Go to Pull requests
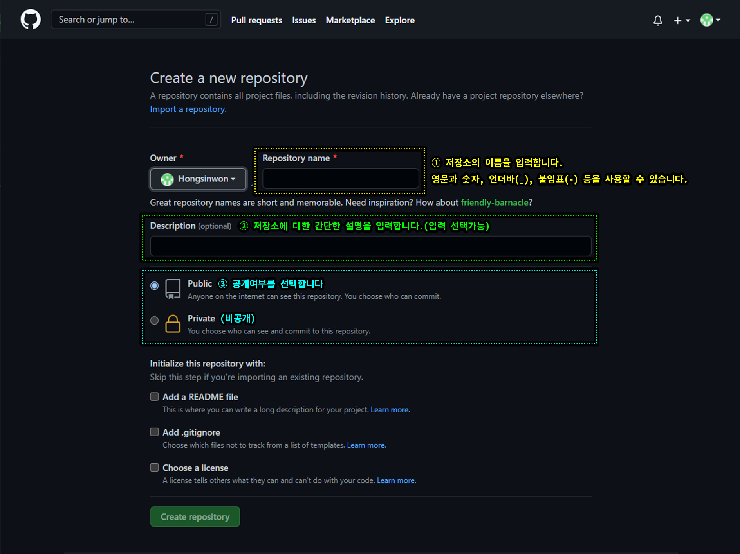Screen dimensions: 740x554 [256, 20]
